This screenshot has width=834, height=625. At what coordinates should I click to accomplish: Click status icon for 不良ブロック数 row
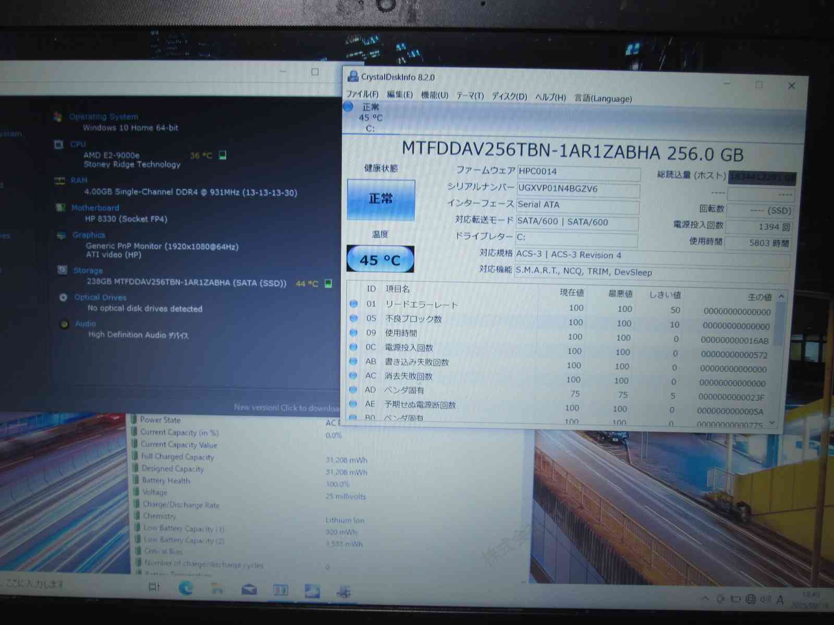pyautogui.click(x=354, y=318)
